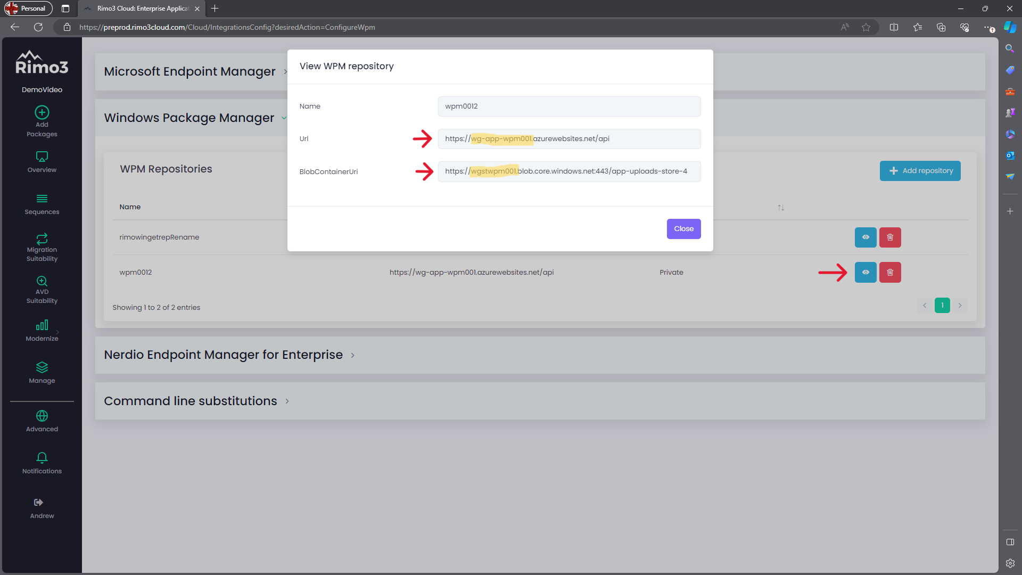Sort repositories by the Name column
This screenshot has width=1022, height=575.
(130, 207)
